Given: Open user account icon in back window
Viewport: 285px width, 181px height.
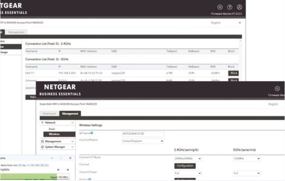Looking at the screenshot, I should [x=239, y=7].
